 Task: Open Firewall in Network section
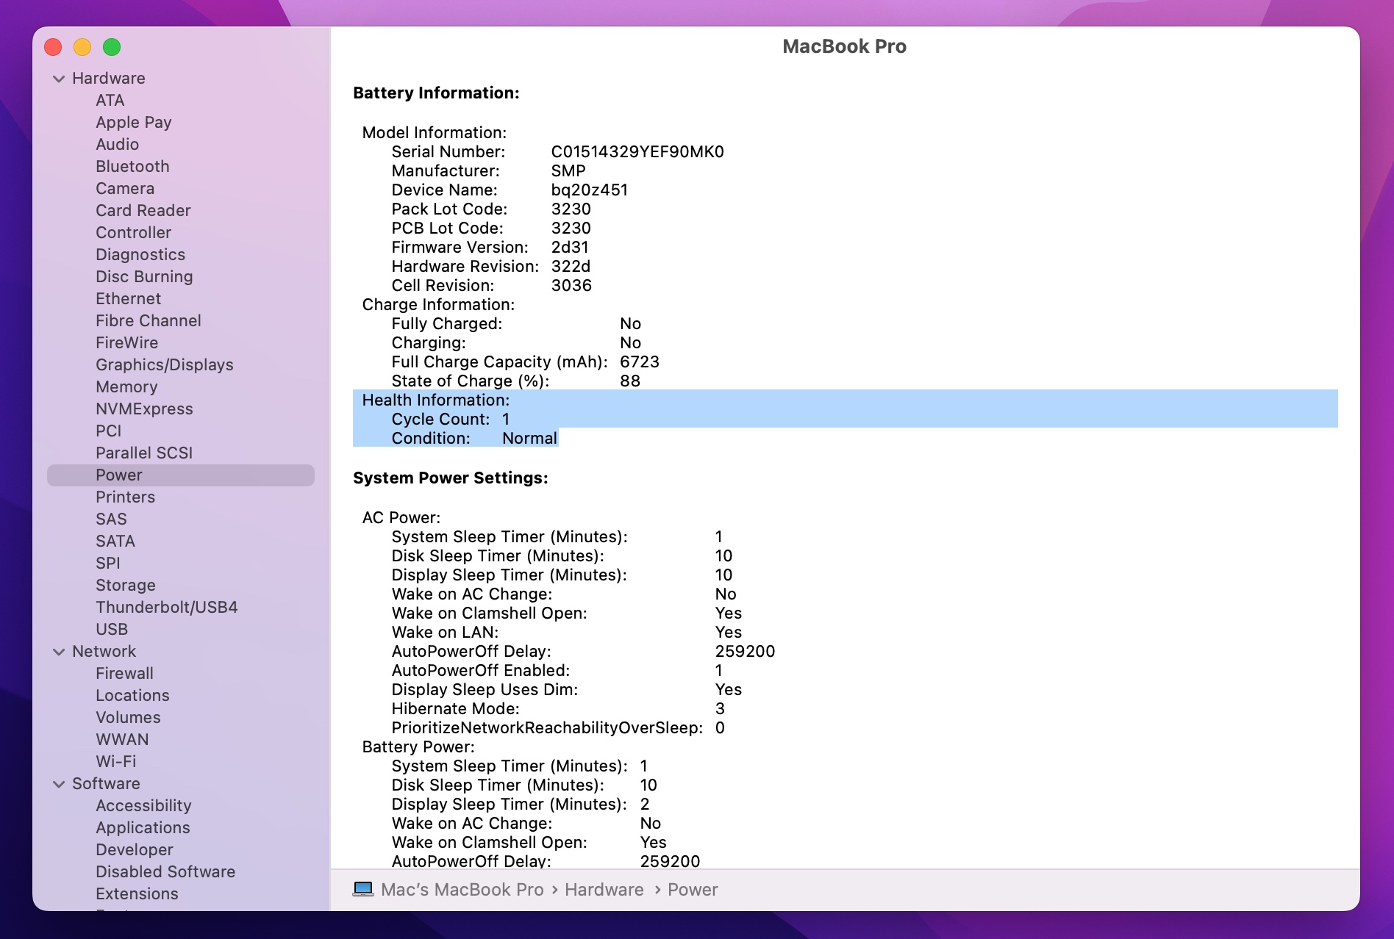124,674
